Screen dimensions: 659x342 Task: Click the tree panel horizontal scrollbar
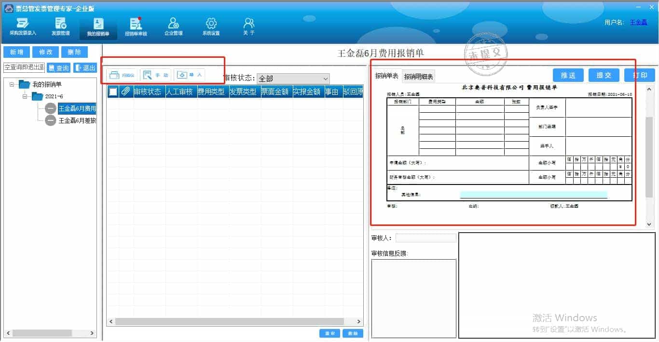(50, 333)
